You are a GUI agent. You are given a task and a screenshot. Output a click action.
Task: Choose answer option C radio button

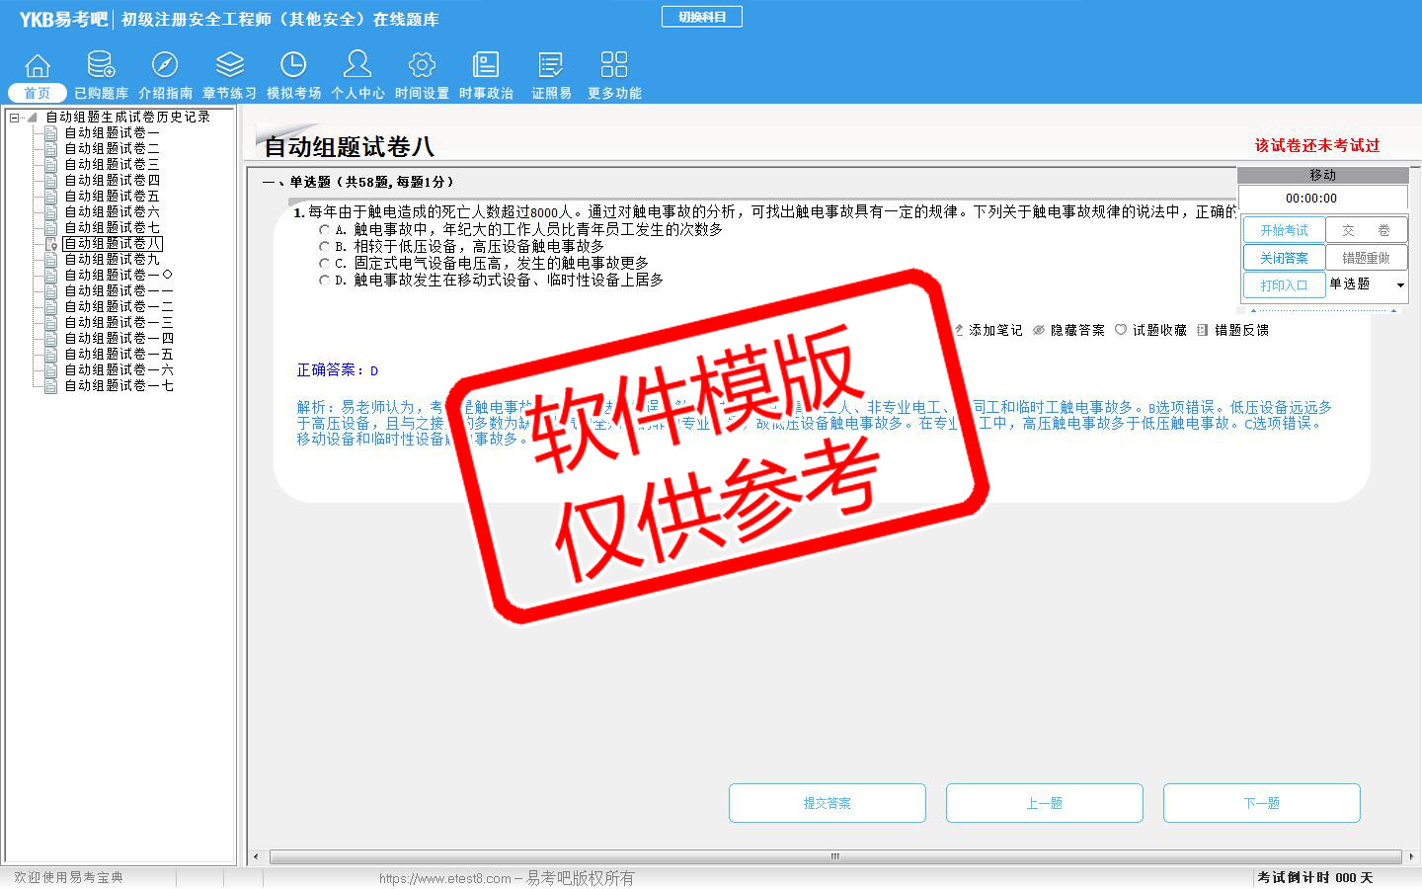click(x=324, y=264)
